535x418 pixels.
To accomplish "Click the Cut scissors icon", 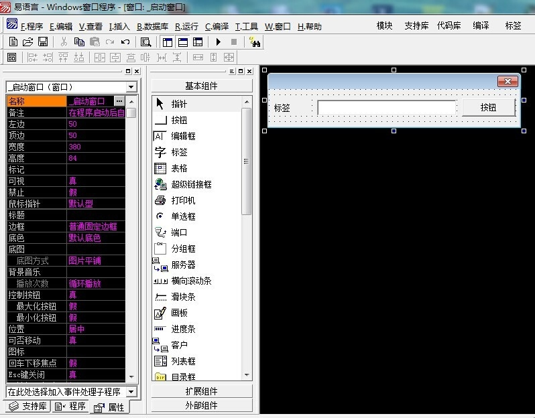I will pyautogui.click(x=64, y=42).
